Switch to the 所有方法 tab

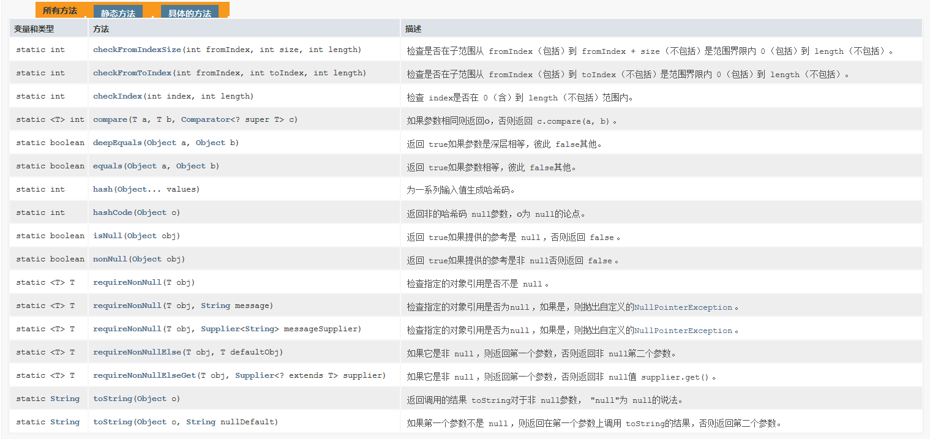click(x=60, y=10)
